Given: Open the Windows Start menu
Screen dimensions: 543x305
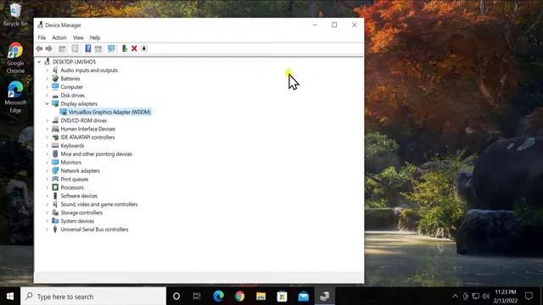Looking at the screenshot, I should (10, 297).
